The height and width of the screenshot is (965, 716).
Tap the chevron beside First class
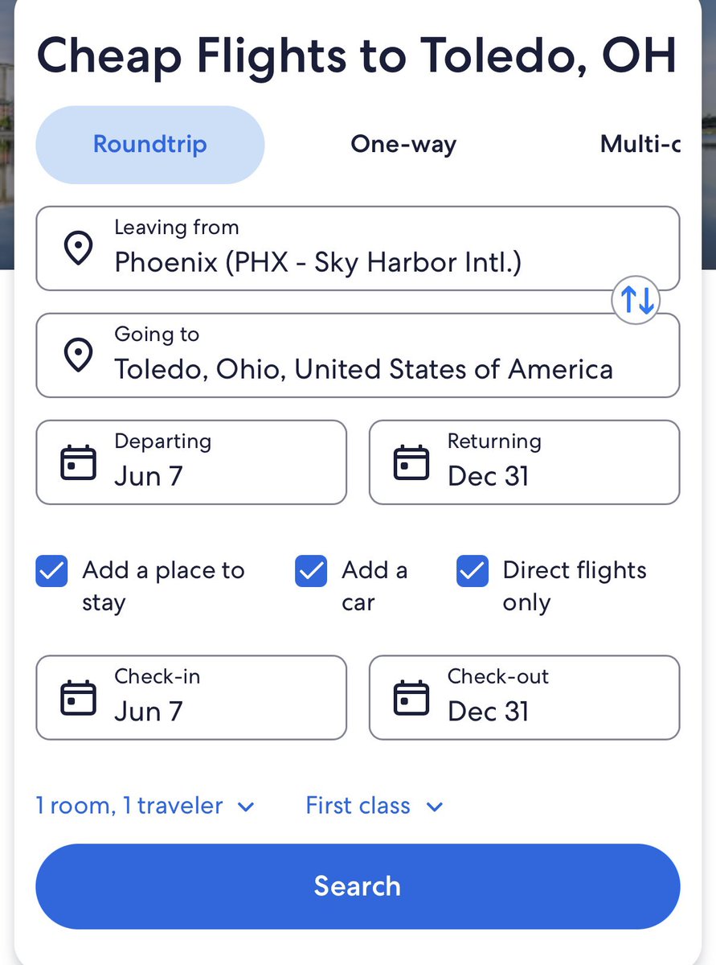435,807
